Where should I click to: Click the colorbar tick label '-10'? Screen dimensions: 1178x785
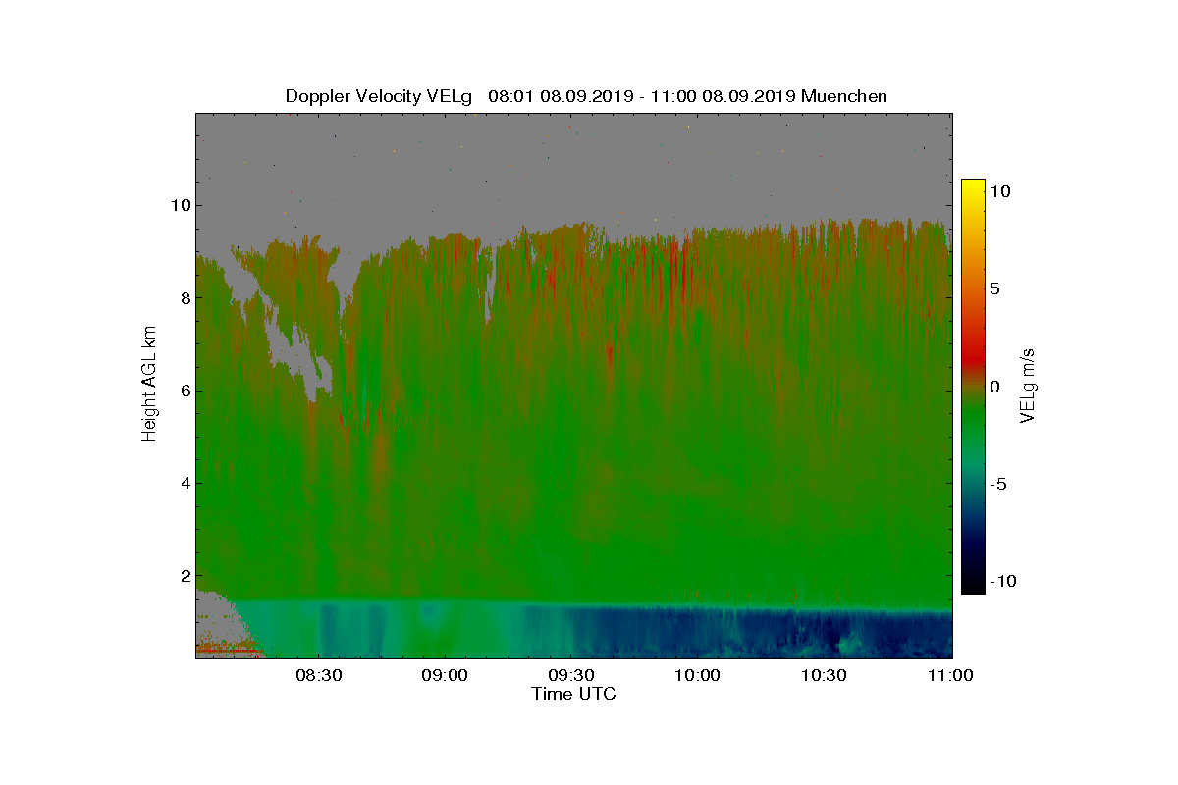[1001, 581]
